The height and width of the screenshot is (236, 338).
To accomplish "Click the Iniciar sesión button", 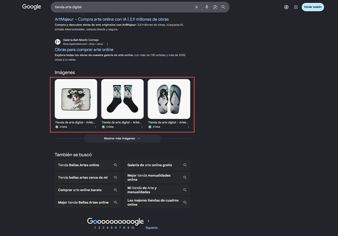I will click(313, 7).
